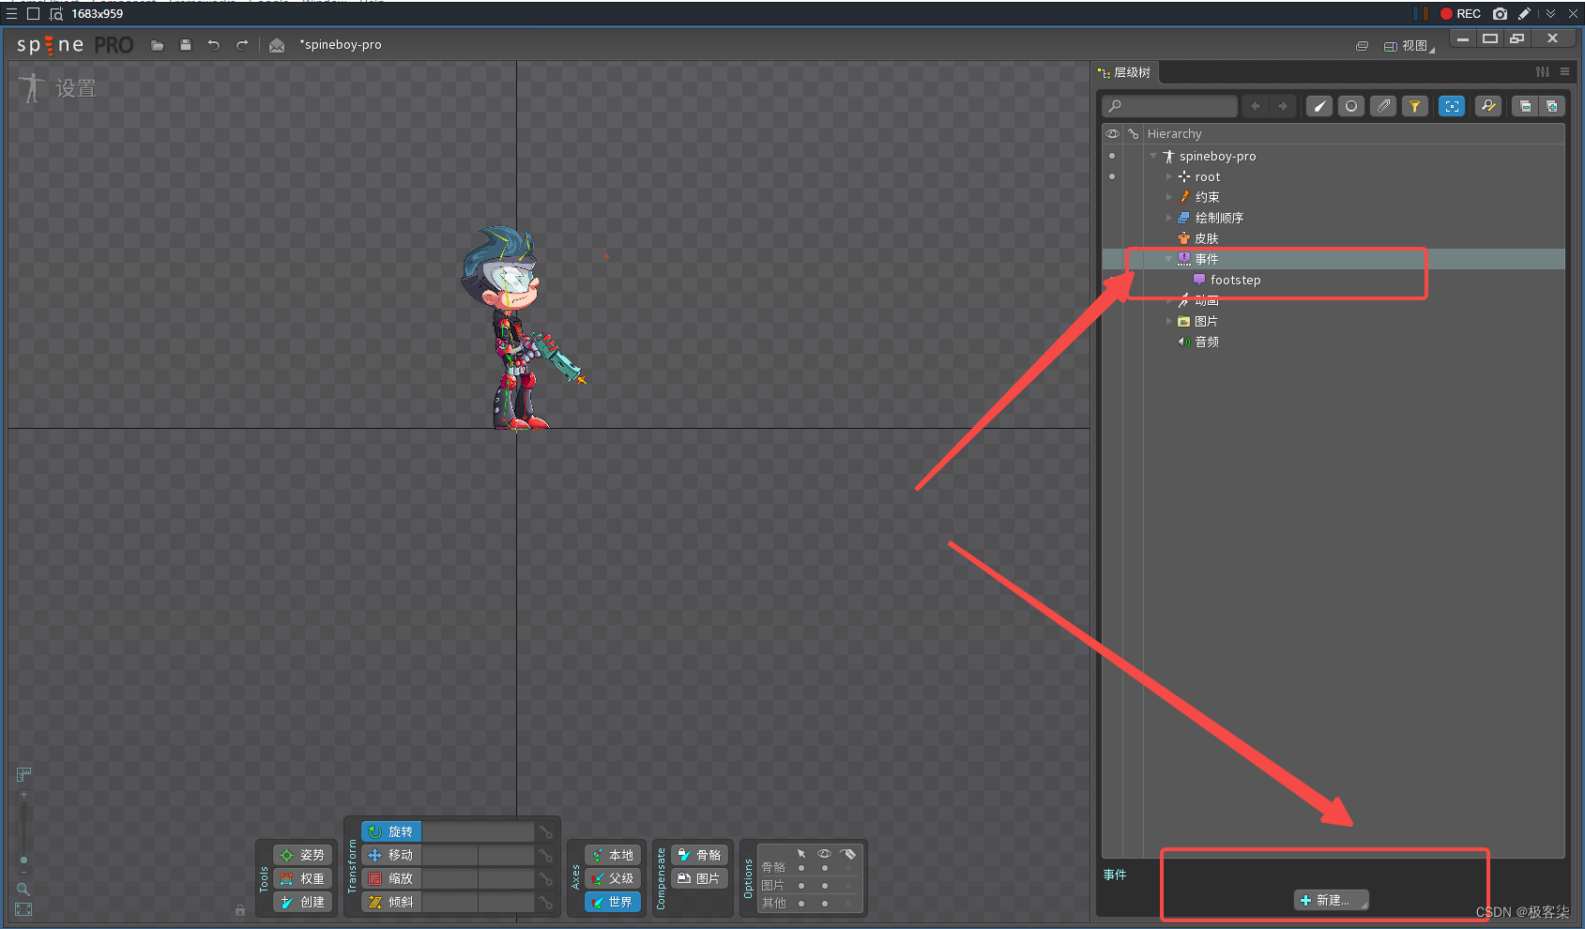The width and height of the screenshot is (1585, 929).
Task: Select the 倾斜 shear transform tool
Action: pyautogui.click(x=391, y=903)
